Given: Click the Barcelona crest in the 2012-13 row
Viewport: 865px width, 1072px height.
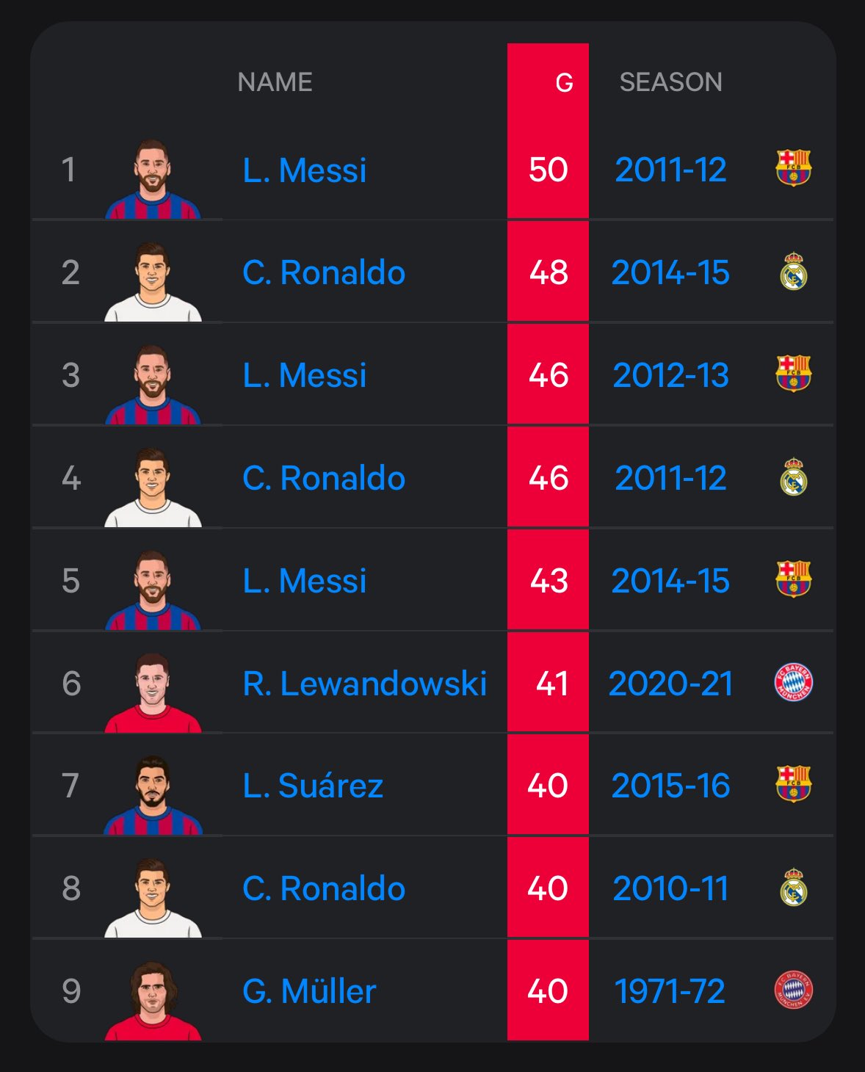Looking at the screenshot, I should (793, 374).
